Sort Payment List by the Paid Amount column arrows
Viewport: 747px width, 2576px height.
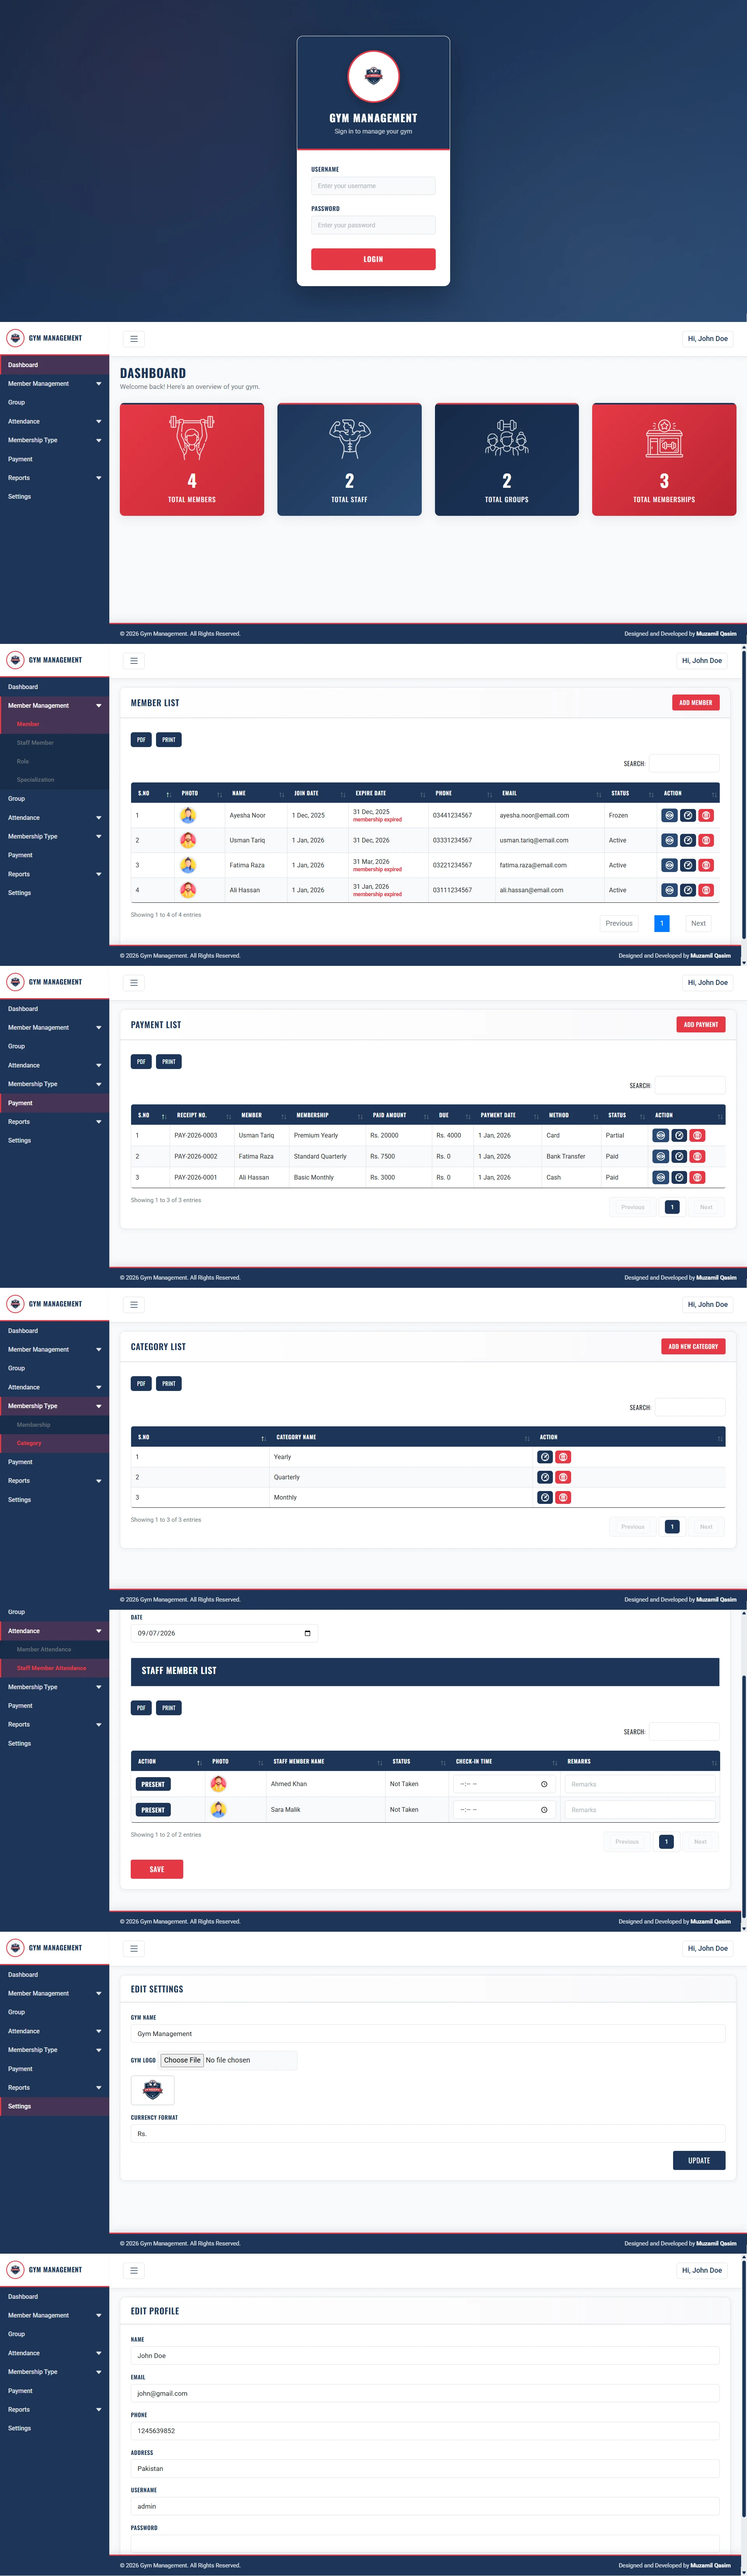click(x=426, y=1116)
